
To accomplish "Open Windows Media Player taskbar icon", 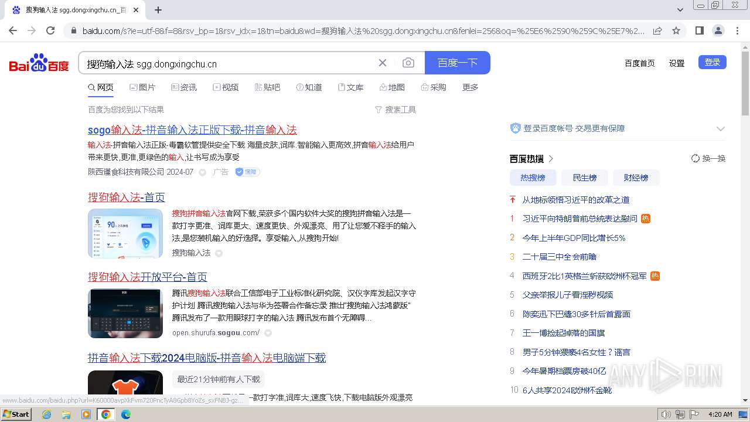I will tap(86, 414).
